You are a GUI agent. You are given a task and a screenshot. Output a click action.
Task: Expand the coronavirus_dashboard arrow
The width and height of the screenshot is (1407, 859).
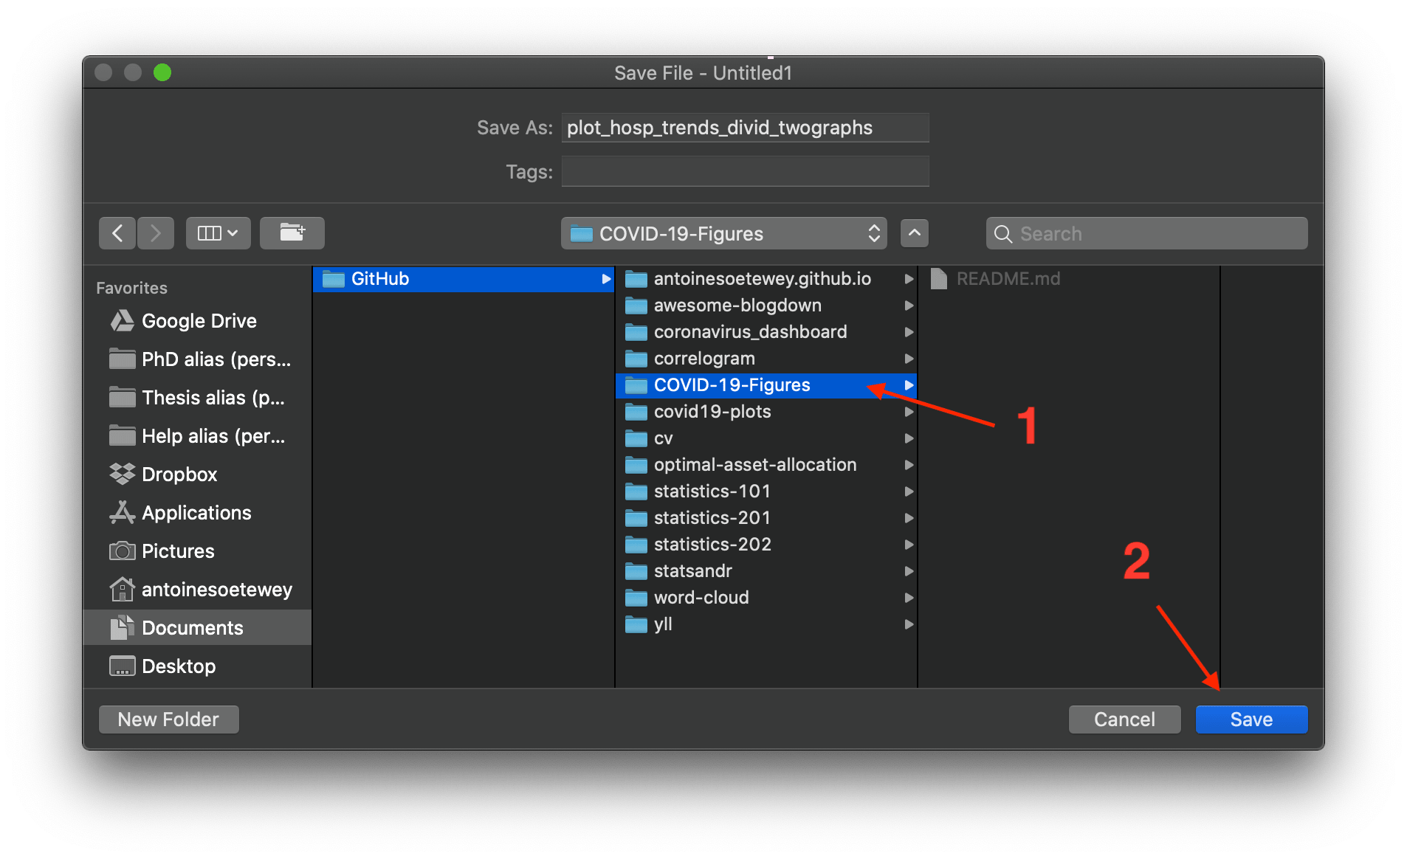pos(909,332)
